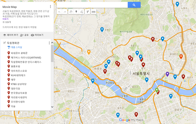Click the blue marker near 노원구

click(x=177, y=4)
